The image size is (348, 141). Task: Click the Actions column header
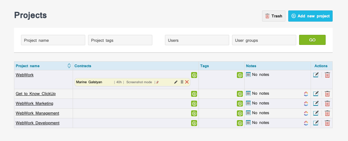coord(321,66)
